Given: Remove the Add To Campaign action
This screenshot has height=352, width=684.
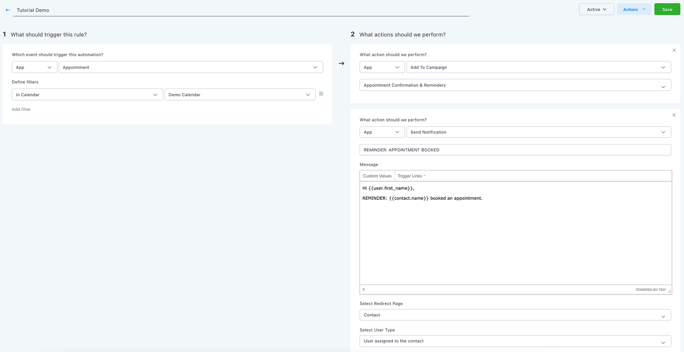Looking at the screenshot, I should tap(674, 50).
